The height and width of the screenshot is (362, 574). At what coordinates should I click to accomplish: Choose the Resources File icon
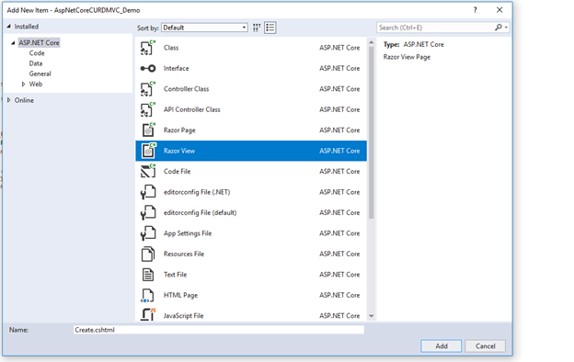pyautogui.click(x=148, y=254)
